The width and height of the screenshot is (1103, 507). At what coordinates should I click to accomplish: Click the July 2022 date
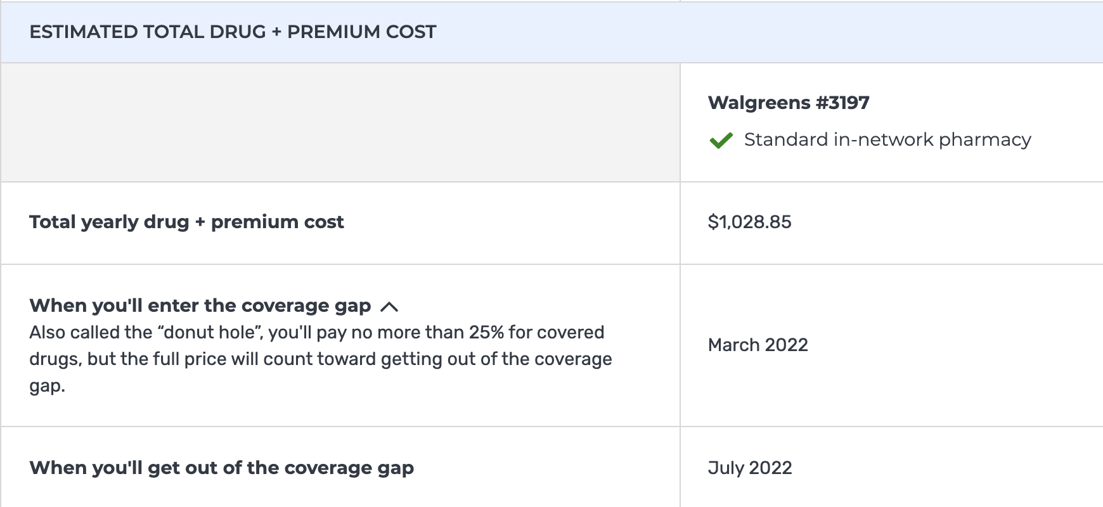tap(749, 468)
